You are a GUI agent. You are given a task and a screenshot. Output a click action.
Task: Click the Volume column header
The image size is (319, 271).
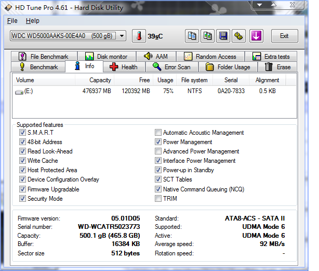pos(44,80)
